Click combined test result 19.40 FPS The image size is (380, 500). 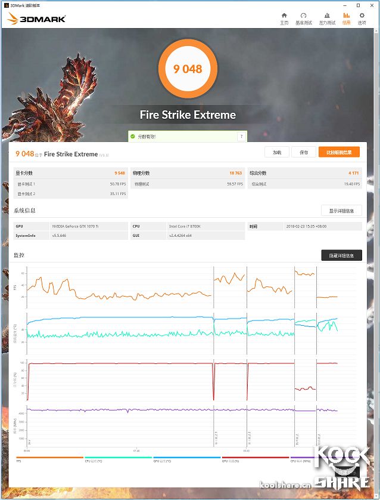click(x=351, y=184)
